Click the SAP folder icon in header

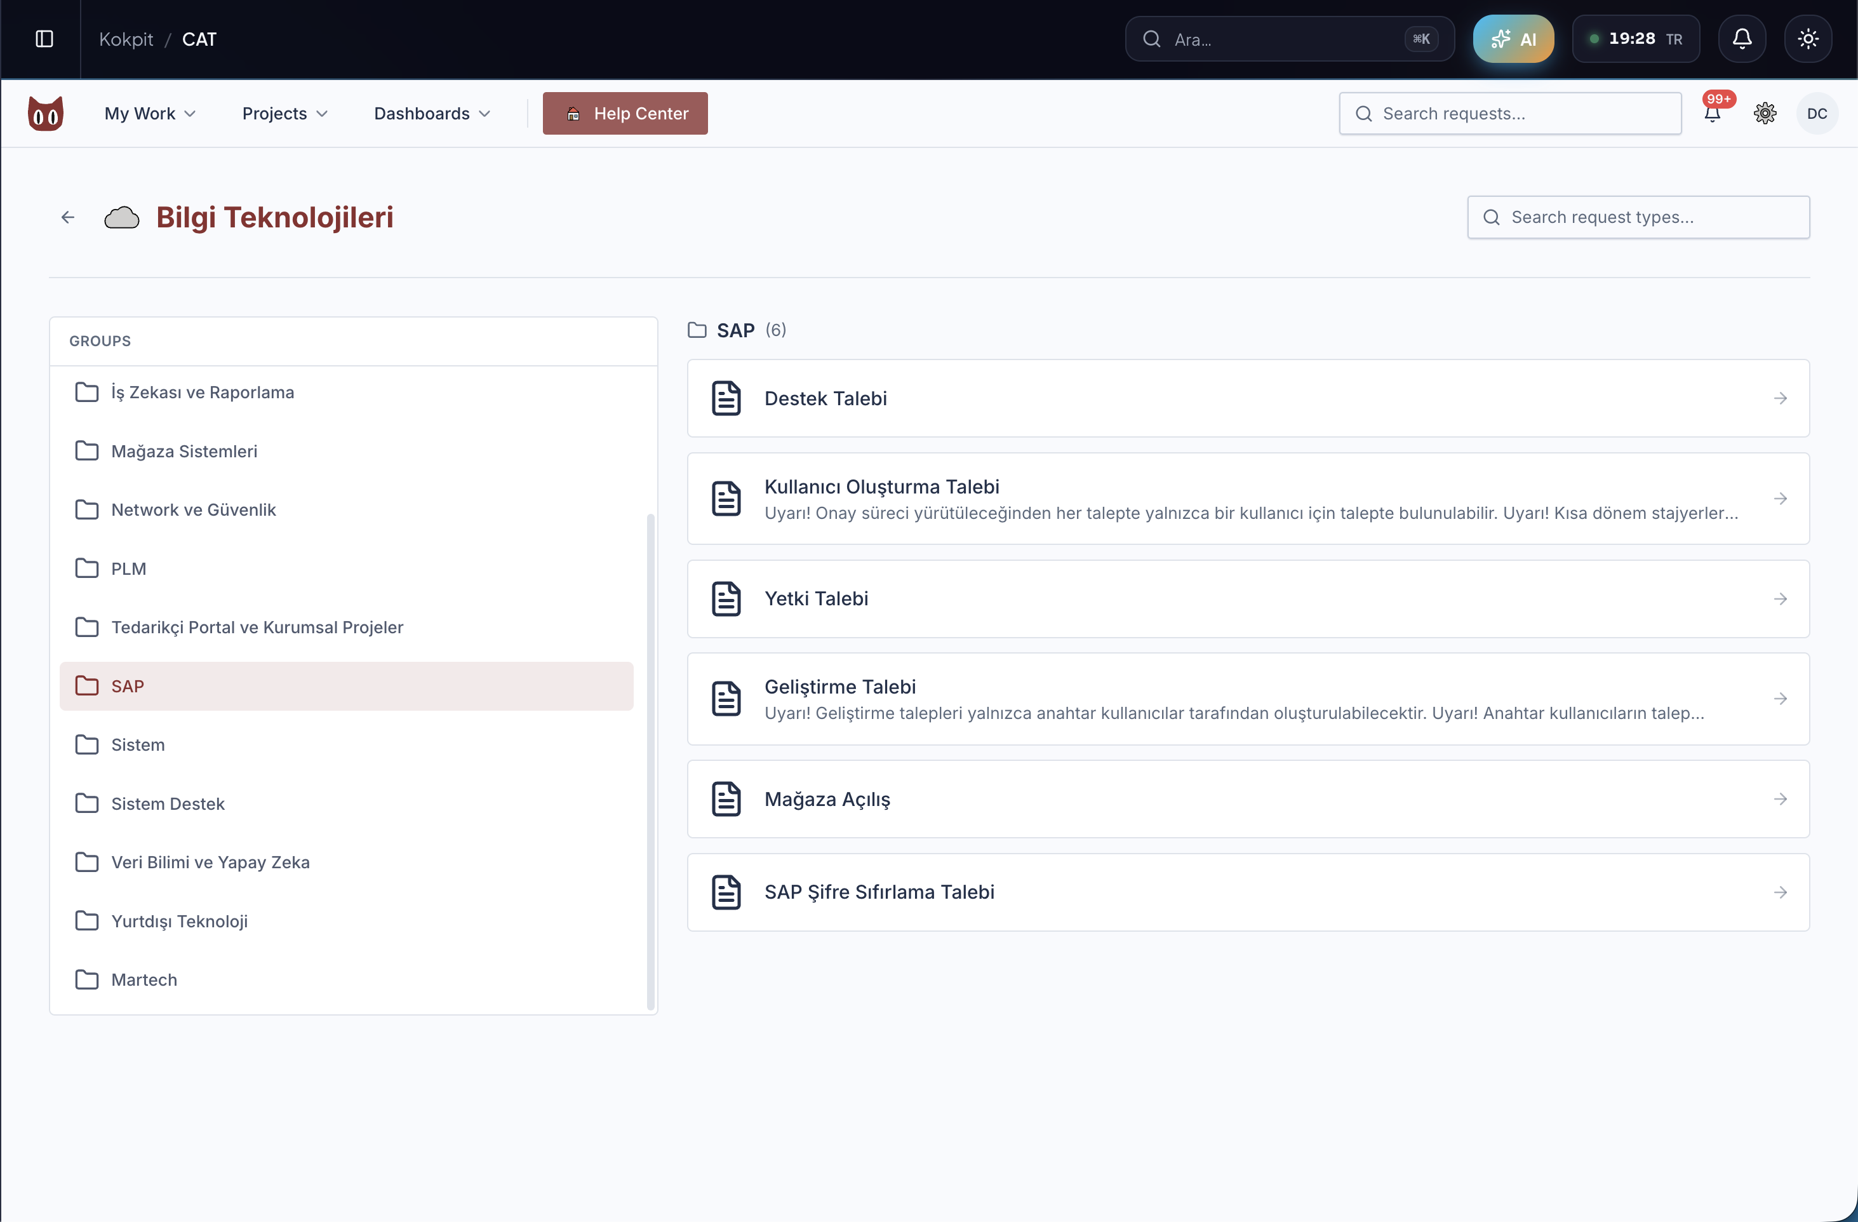click(697, 330)
